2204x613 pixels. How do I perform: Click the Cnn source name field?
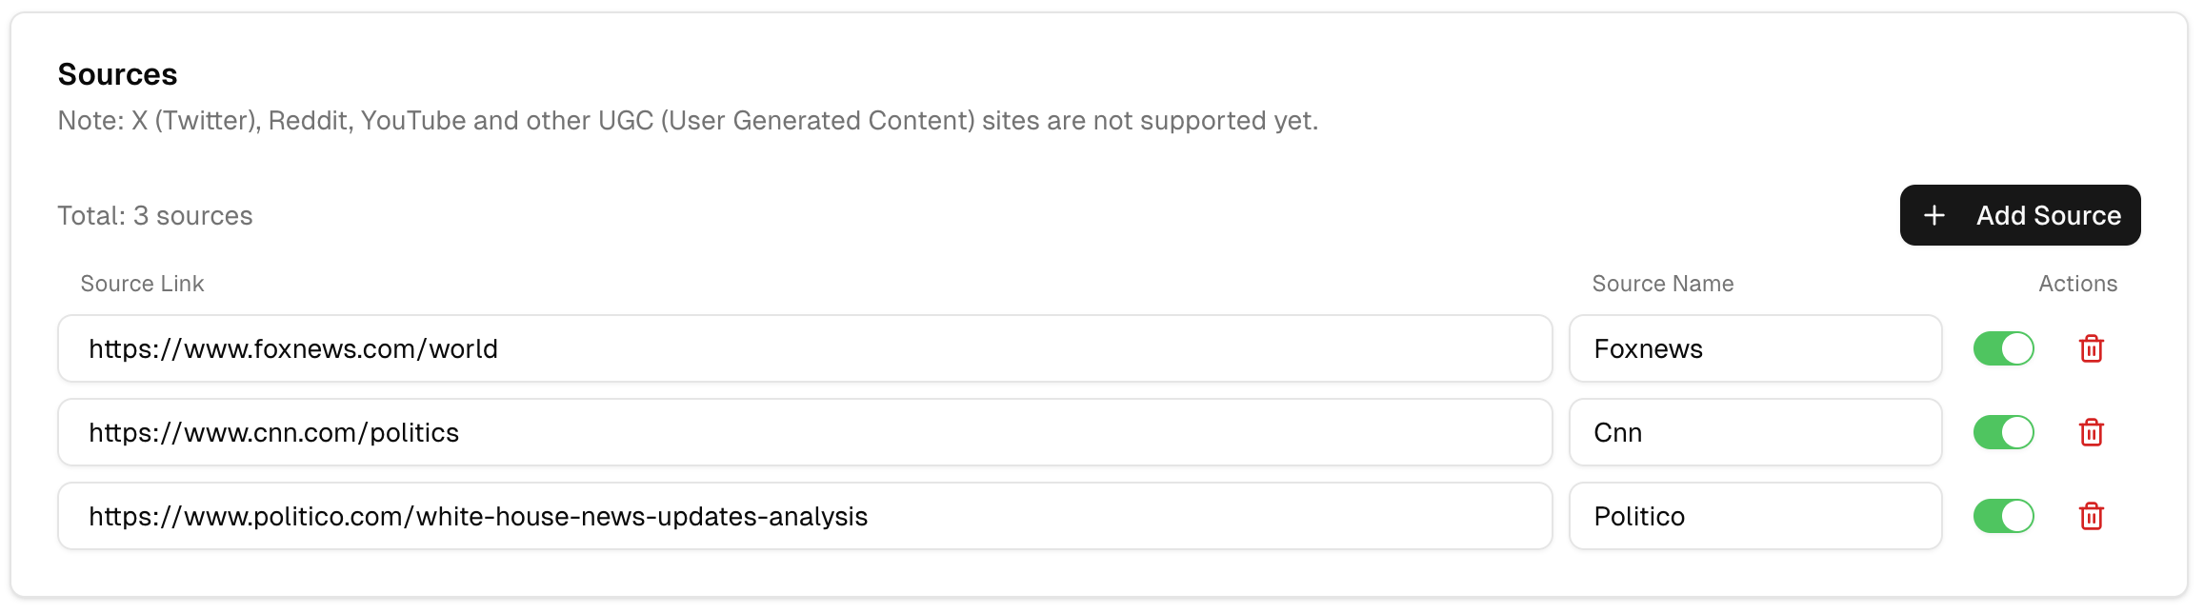click(1755, 432)
